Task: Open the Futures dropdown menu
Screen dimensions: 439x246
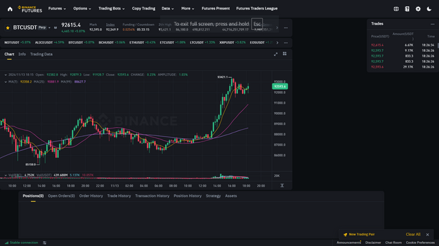Action: 57,9
